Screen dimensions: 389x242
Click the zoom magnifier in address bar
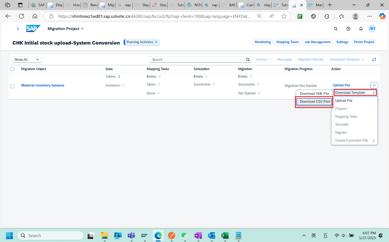259,16
